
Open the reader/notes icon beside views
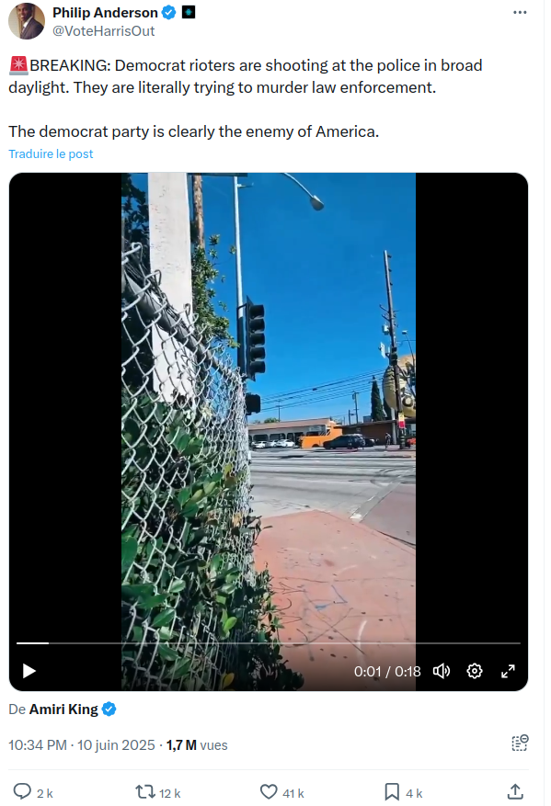520,743
